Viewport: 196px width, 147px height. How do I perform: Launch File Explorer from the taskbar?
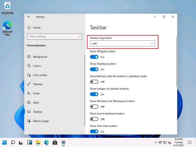pos(38,142)
